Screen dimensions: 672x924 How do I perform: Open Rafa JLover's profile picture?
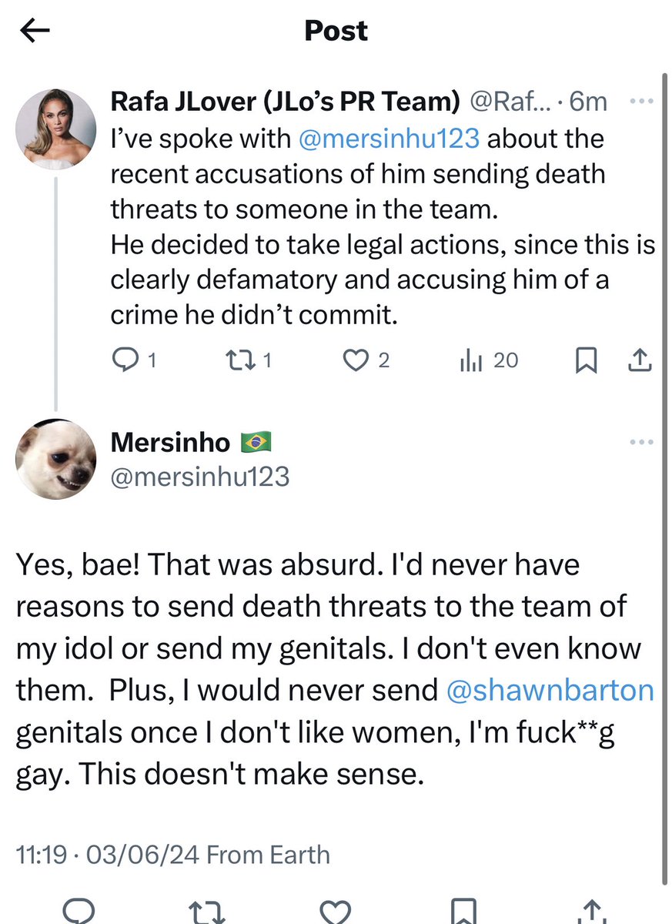click(55, 126)
